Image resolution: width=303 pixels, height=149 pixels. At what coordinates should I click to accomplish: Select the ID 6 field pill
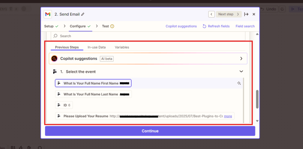64,105
